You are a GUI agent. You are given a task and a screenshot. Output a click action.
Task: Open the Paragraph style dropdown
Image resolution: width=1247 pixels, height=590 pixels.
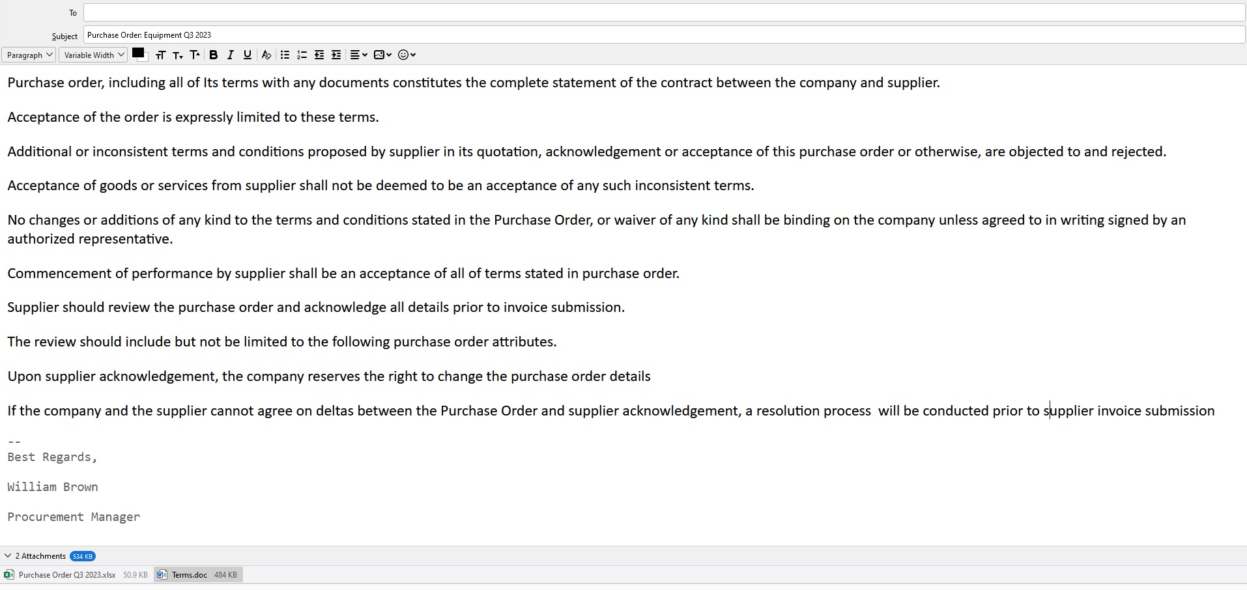coord(29,55)
